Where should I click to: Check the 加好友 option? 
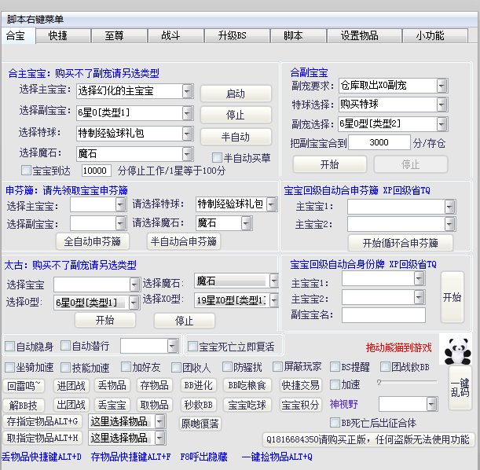pos(126,367)
